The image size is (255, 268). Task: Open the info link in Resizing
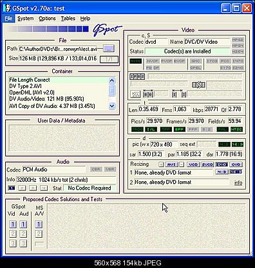(238, 183)
